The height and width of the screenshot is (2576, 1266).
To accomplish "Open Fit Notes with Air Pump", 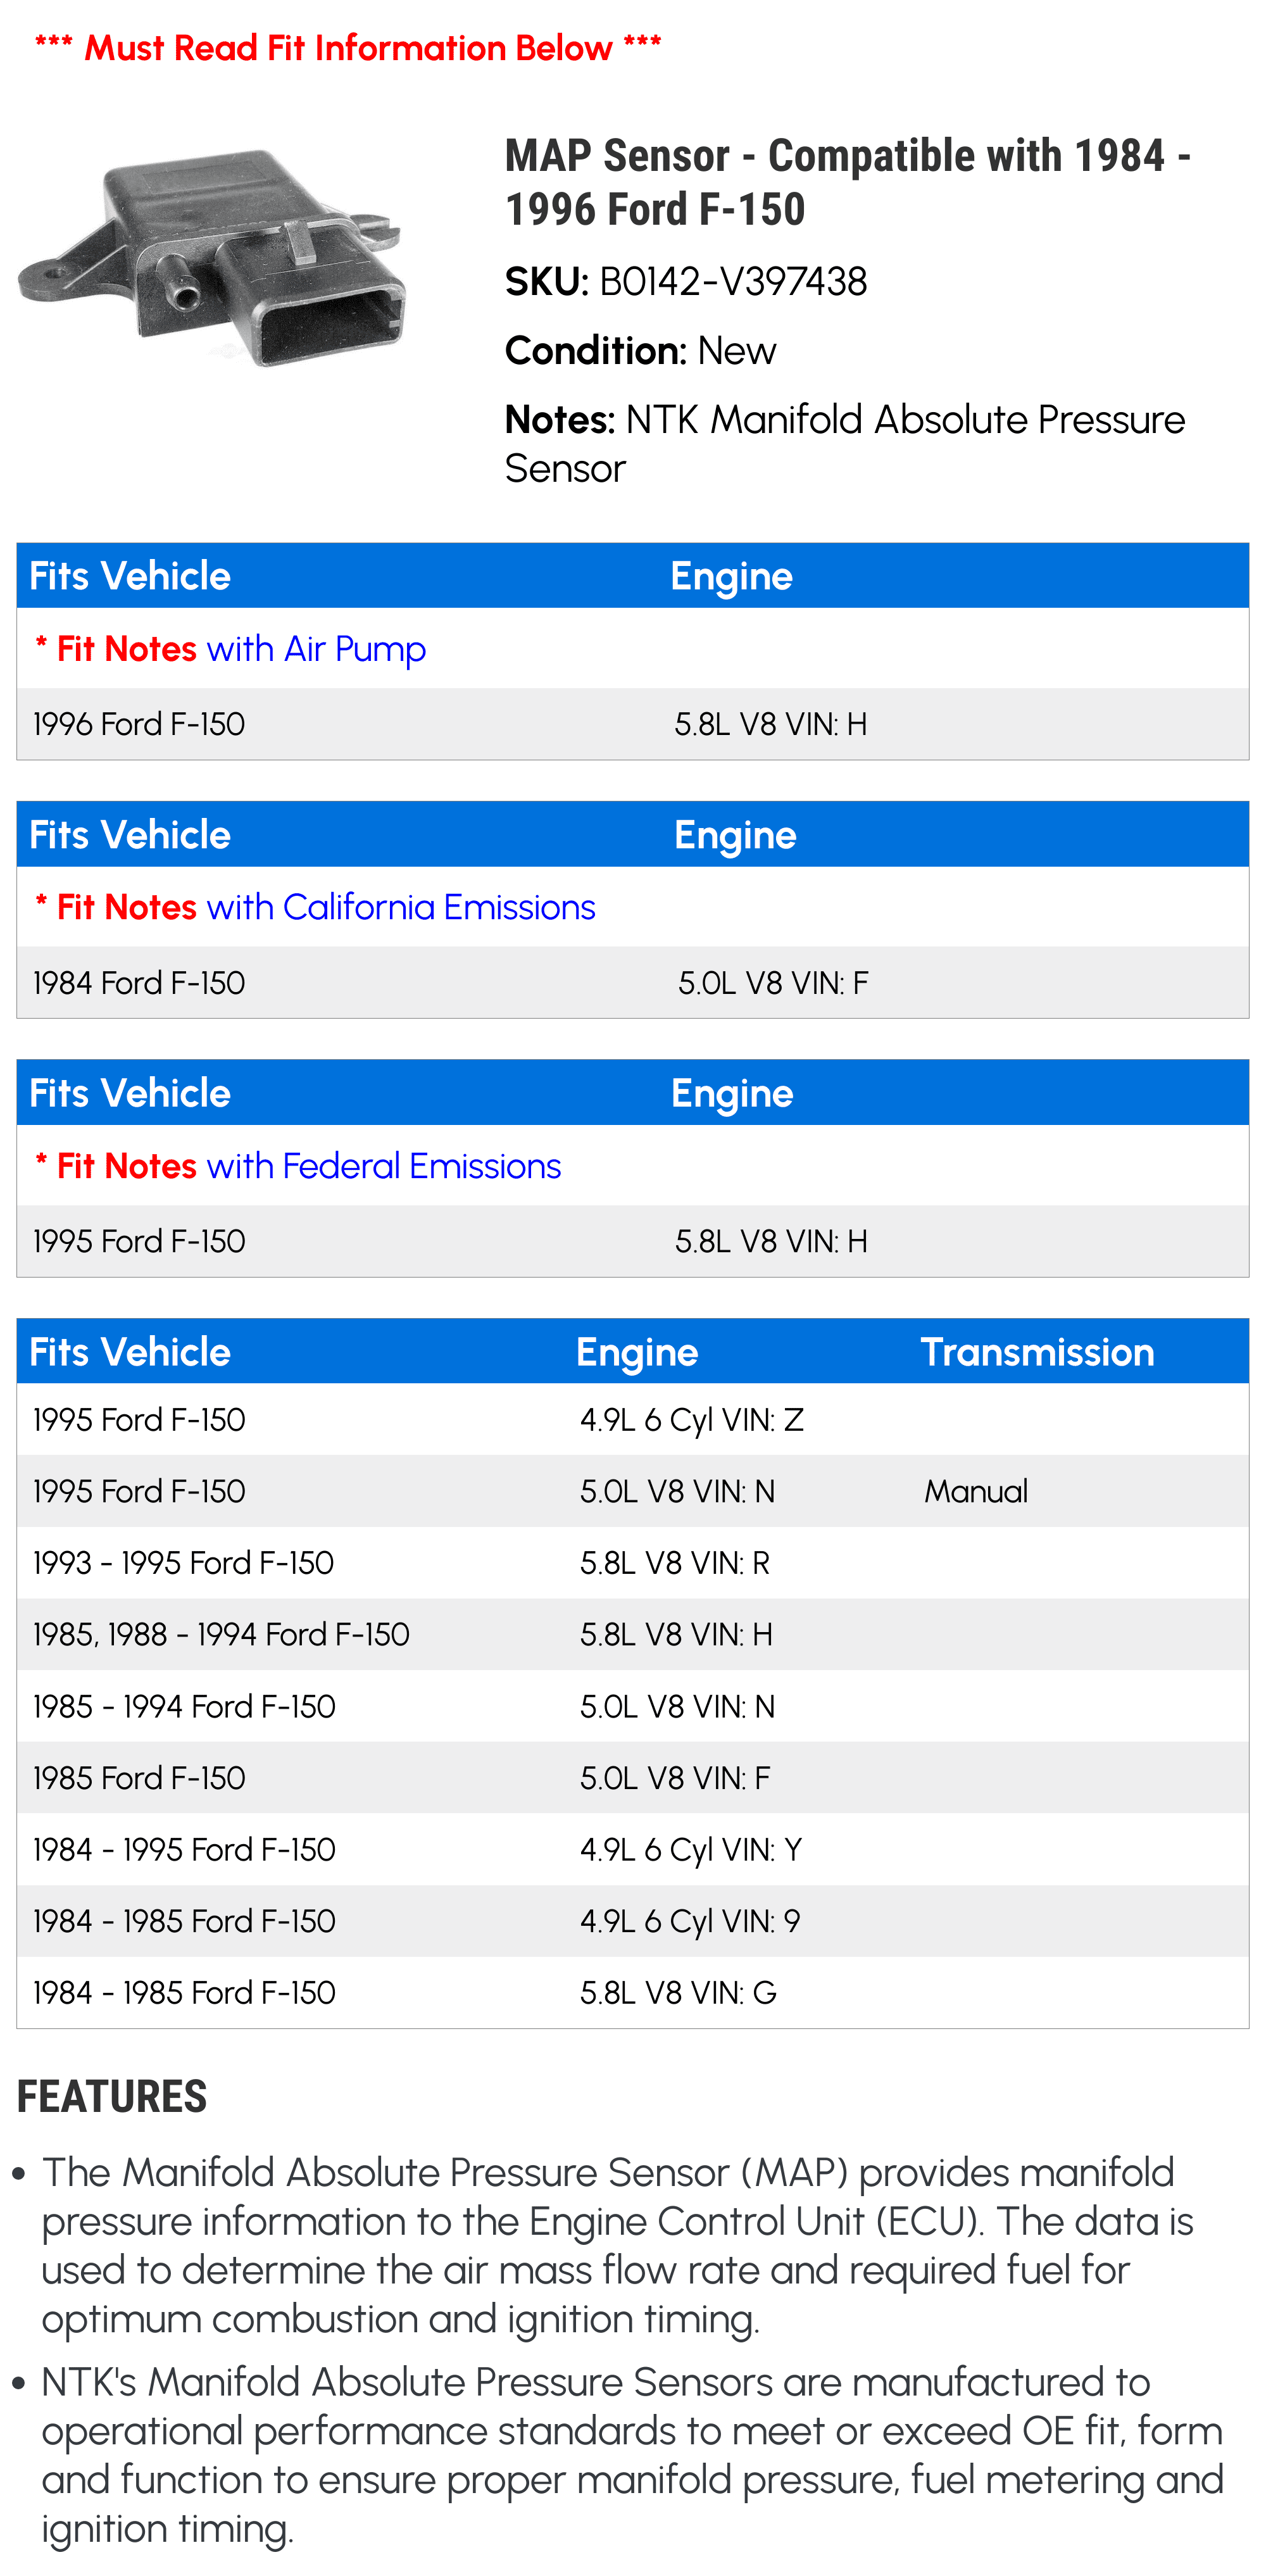I will click(231, 649).
